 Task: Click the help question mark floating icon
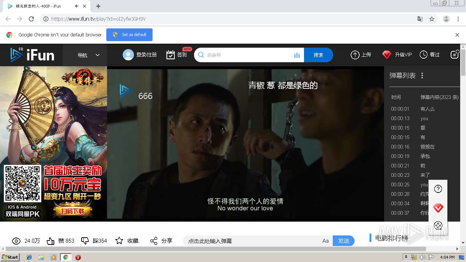pos(438,189)
